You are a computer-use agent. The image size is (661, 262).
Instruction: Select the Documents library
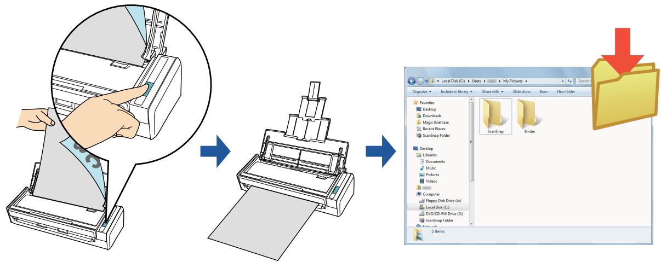(432, 161)
